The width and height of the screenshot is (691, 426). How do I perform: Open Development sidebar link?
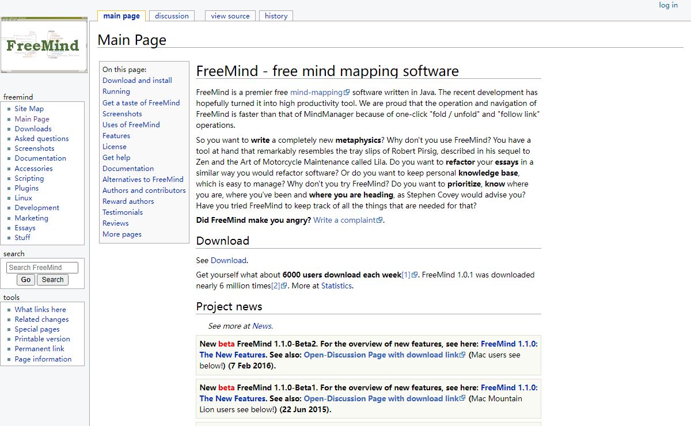(x=37, y=208)
